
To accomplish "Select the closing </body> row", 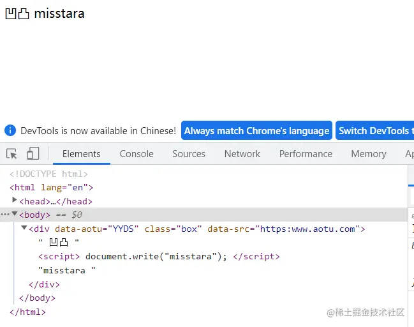I will (x=37, y=298).
